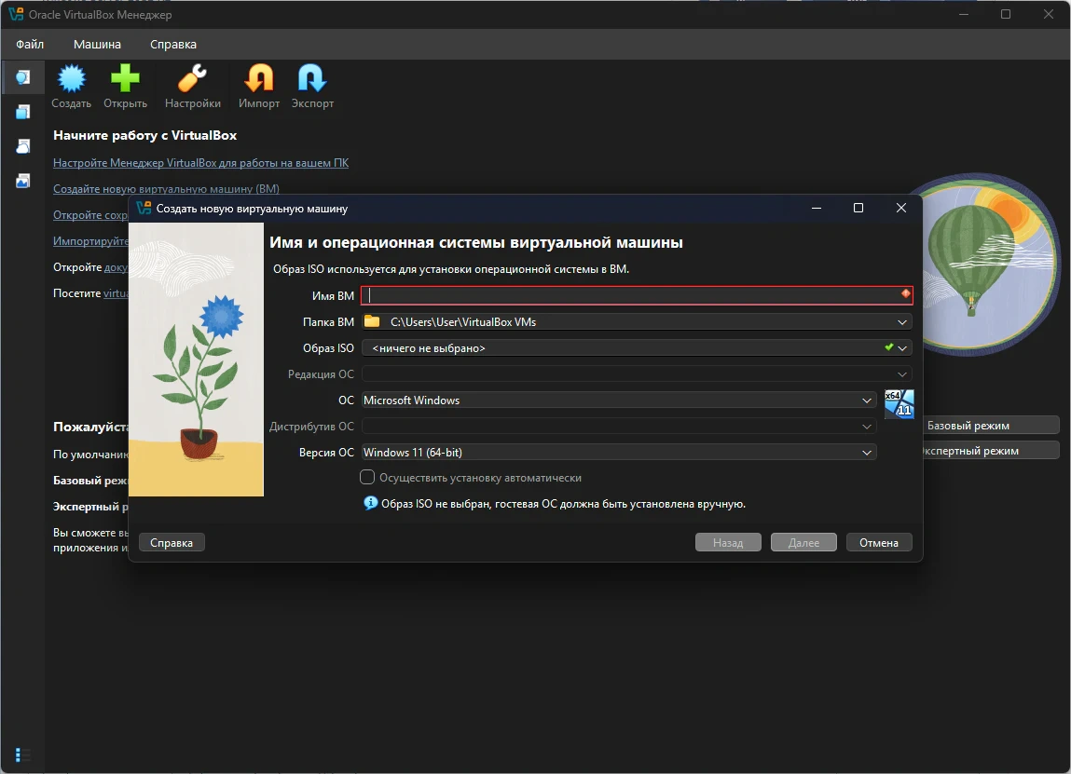Open the ОС Microsoft Windows dropdown
The height and width of the screenshot is (774, 1071).
(x=619, y=400)
